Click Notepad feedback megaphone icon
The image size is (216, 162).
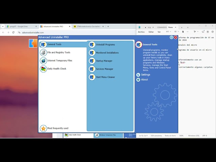pos(203,32)
